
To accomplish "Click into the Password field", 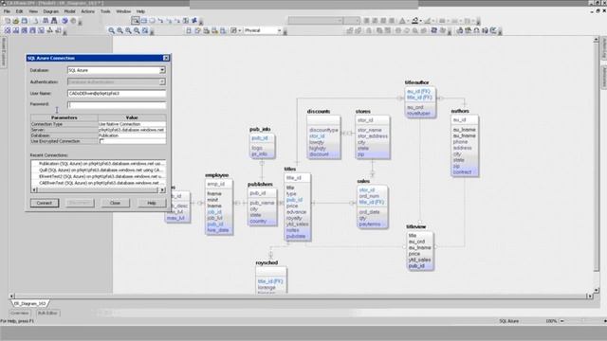I will [x=117, y=105].
